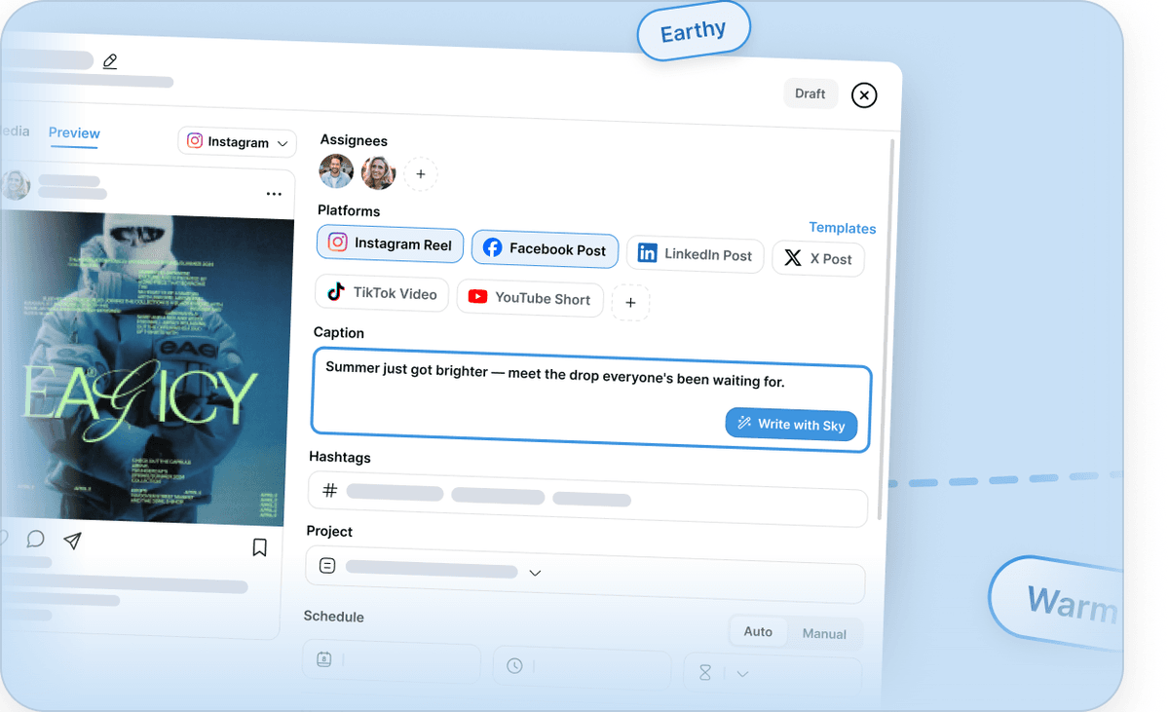The width and height of the screenshot is (1169, 712).
Task: Click the Draft status badge
Action: [x=811, y=94]
